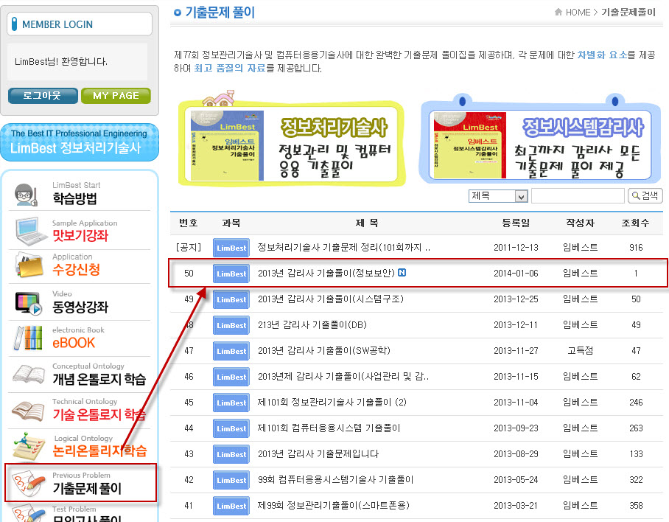The height and width of the screenshot is (522, 669).
Task: Click the 로그아웃 logout button
Action: pos(43,96)
